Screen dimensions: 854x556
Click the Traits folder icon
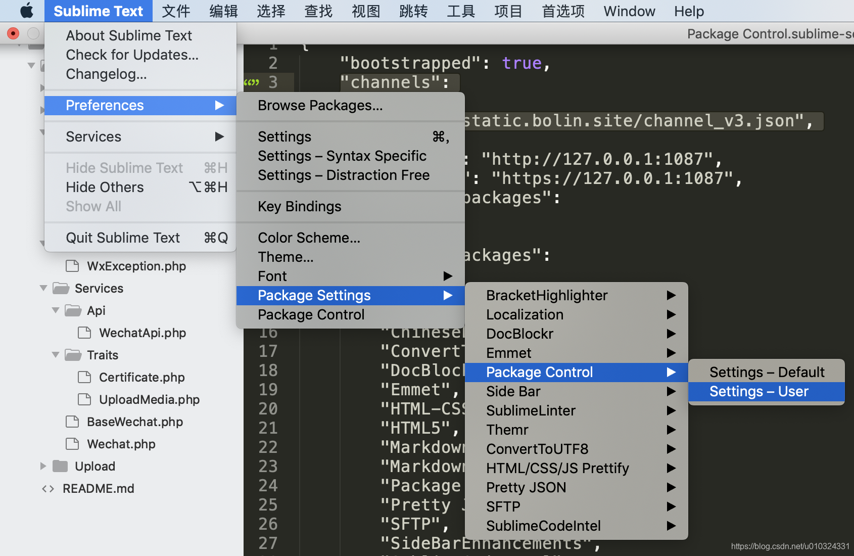coord(73,355)
